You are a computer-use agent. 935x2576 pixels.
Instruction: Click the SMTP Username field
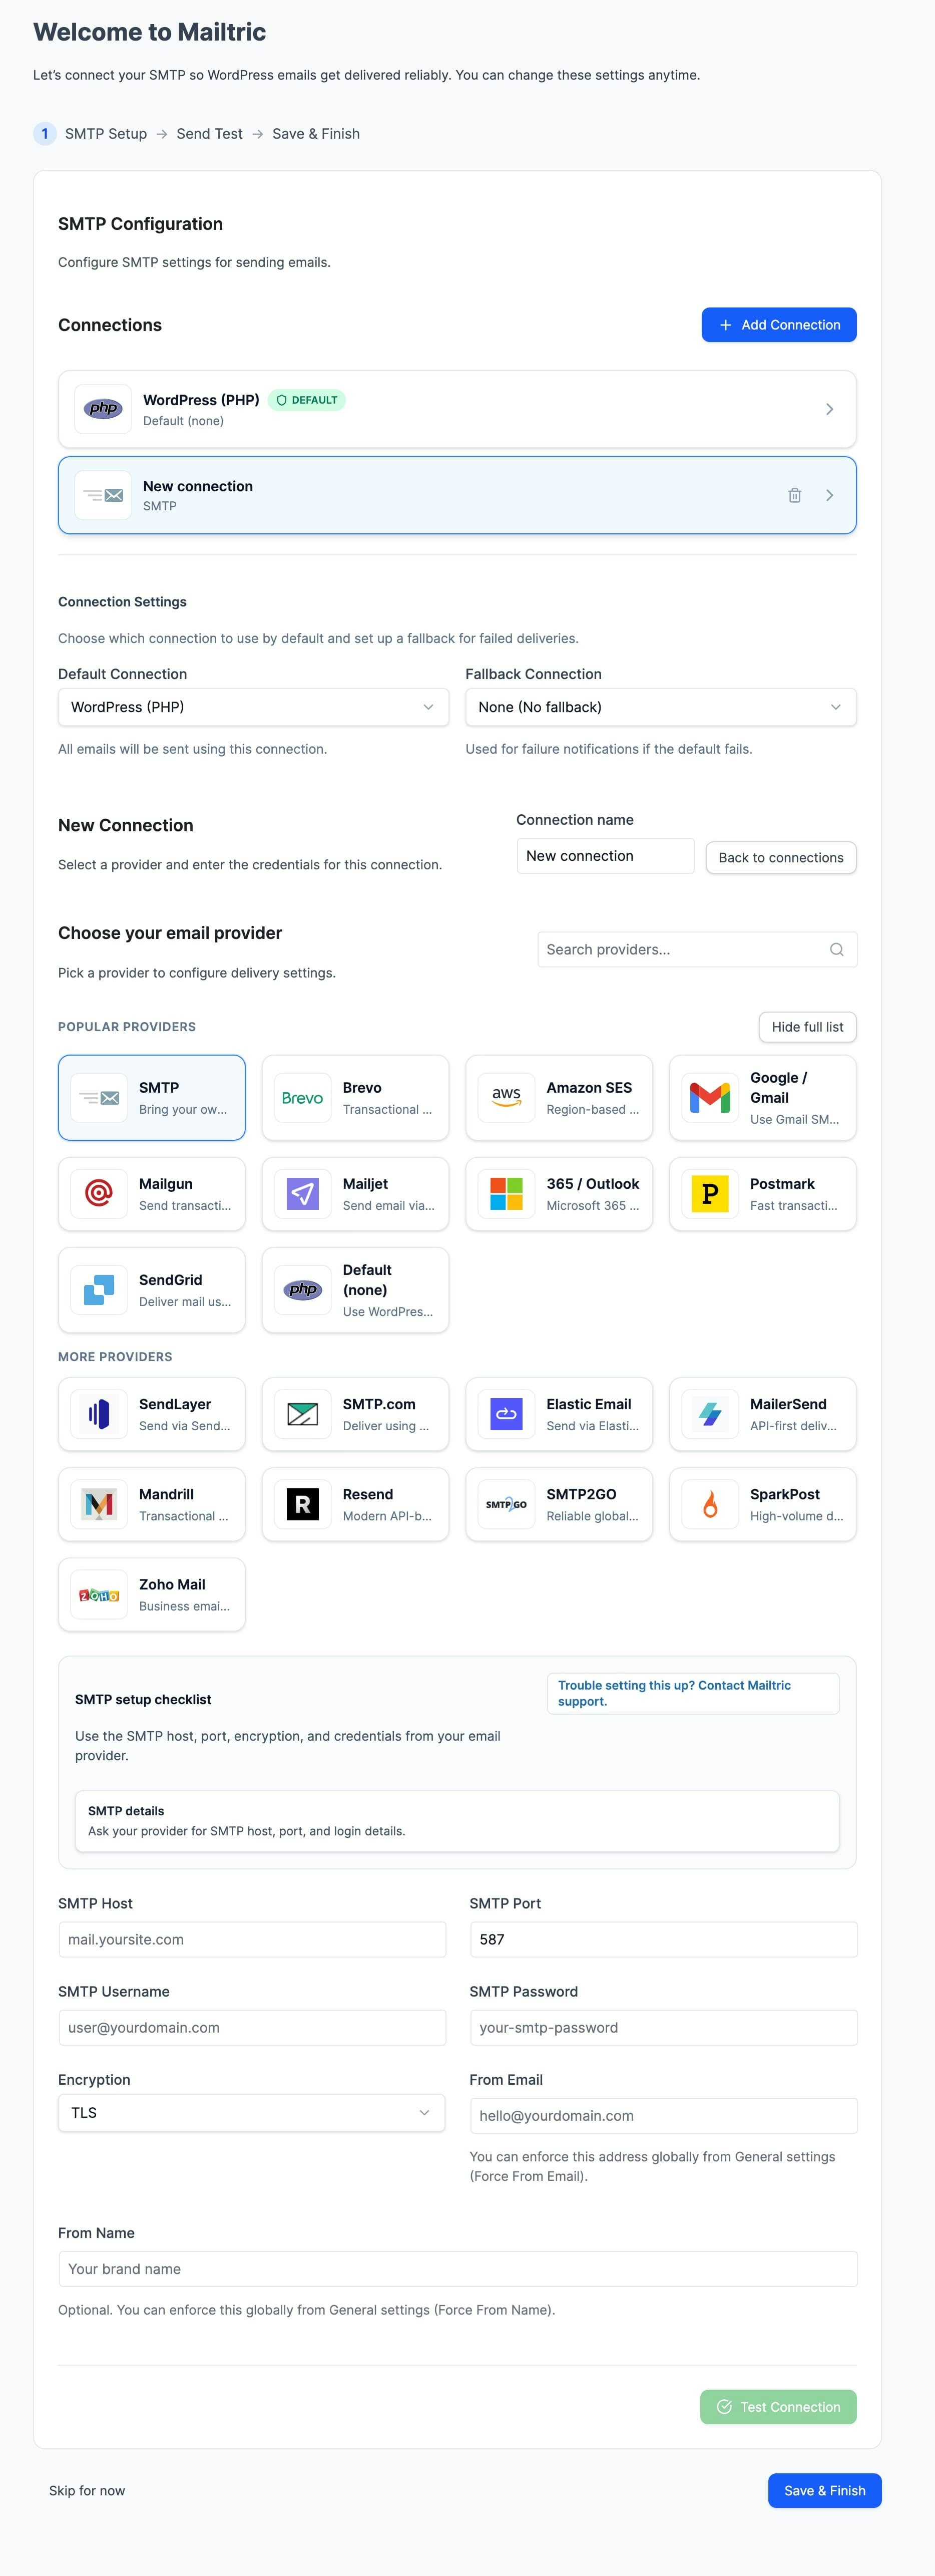(x=252, y=2027)
